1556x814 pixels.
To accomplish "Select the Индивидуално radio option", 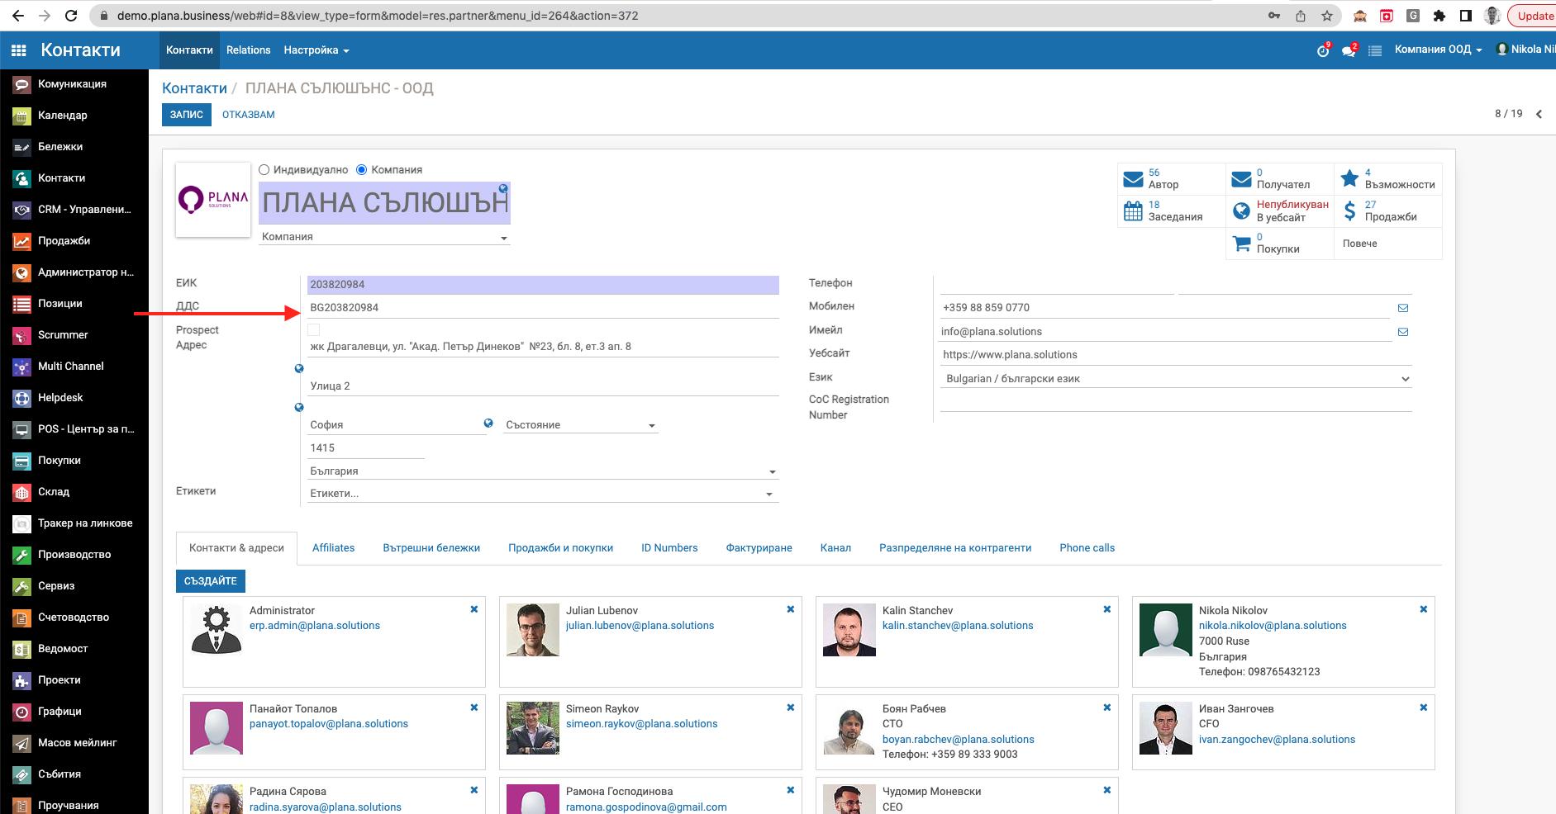I will point(264,169).
